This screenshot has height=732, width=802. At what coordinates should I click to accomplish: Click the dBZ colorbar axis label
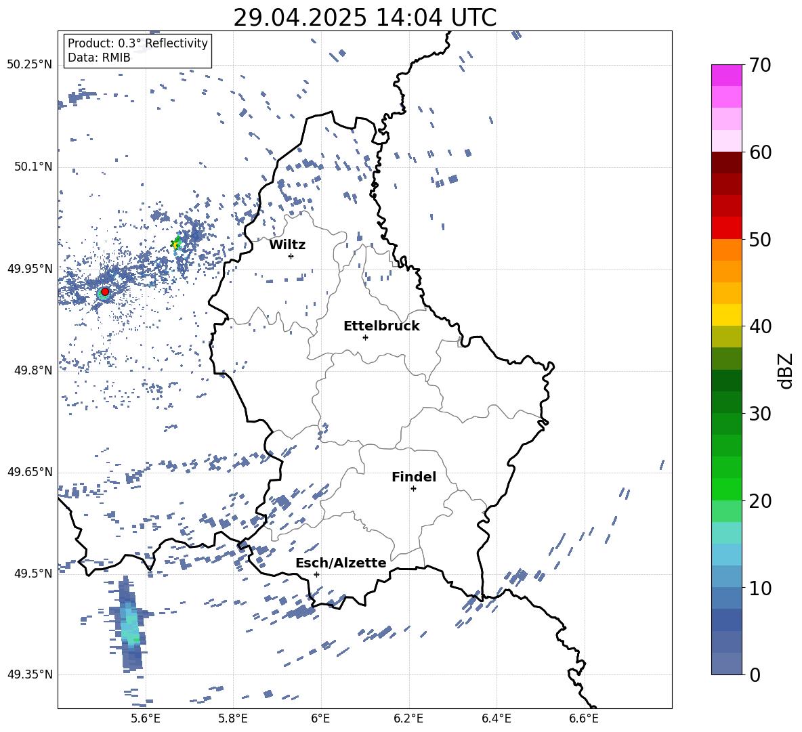(786, 370)
